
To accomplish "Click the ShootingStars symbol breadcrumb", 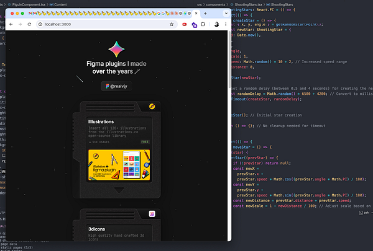I will (x=280, y=4).
